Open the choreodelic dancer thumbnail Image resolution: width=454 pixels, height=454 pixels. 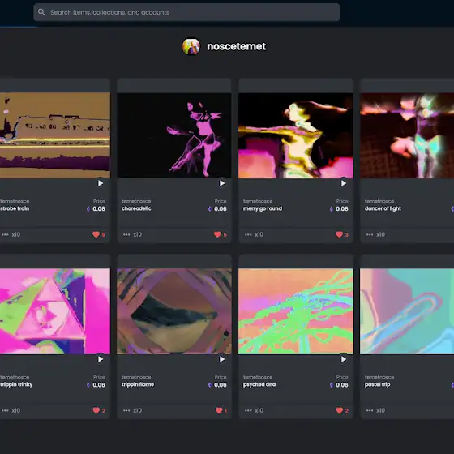pos(174,135)
